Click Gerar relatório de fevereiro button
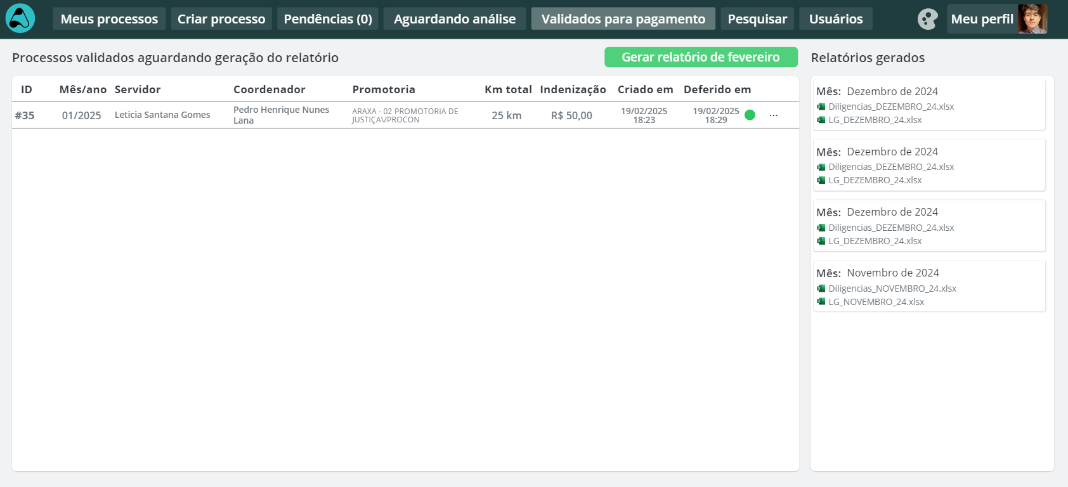Screen dimensions: 1068x487 (x=701, y=57)
